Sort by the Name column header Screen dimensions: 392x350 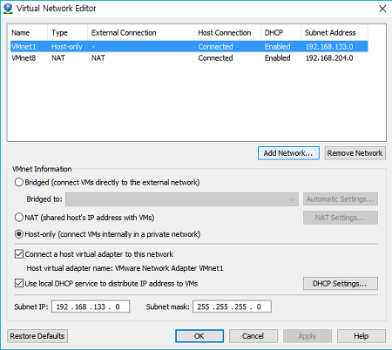coord(29,33)
